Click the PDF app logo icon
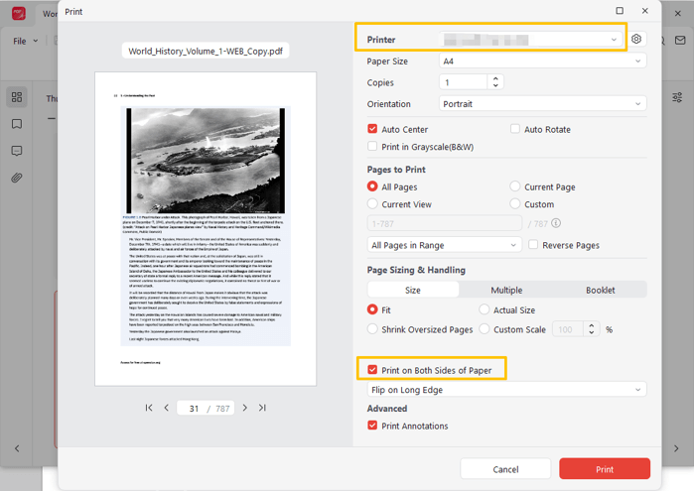695x491 pixels. pyautogui.click(x=19, y=13)
